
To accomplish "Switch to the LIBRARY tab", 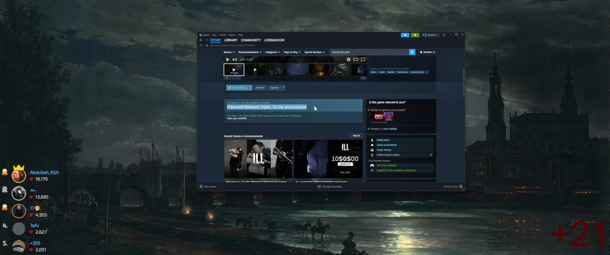I will pos(231,40).
